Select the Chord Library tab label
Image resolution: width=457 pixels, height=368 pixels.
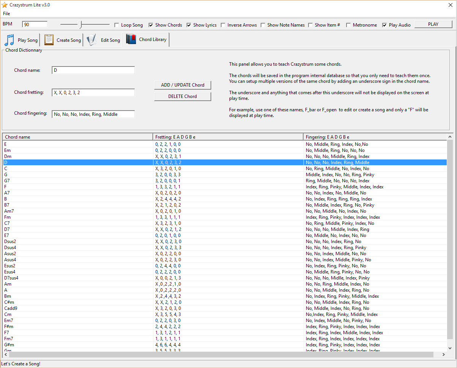click(x=153, y=39)
